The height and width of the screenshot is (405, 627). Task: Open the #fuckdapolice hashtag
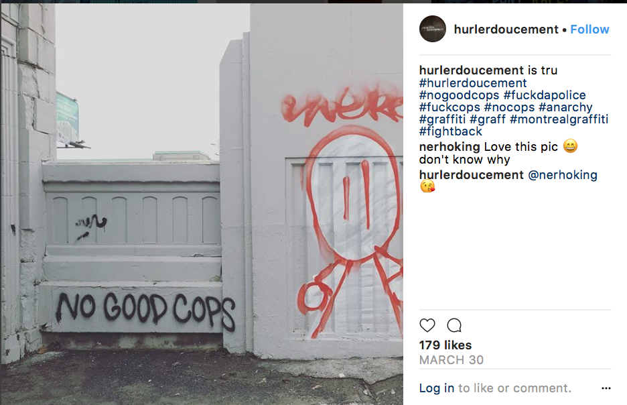tap(545, 95)
